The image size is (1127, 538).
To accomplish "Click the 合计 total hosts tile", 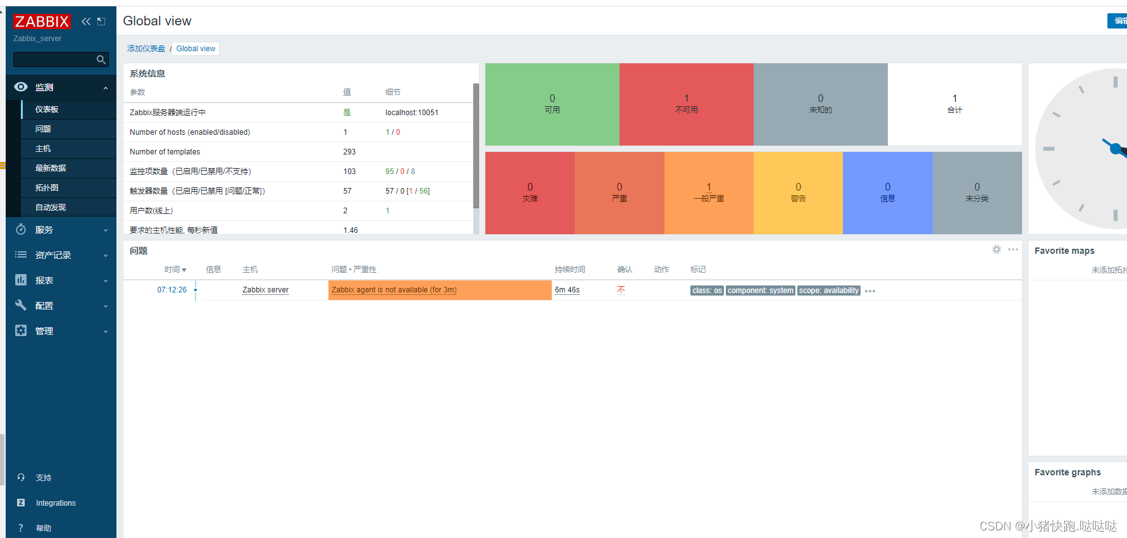I will point(955,104).
